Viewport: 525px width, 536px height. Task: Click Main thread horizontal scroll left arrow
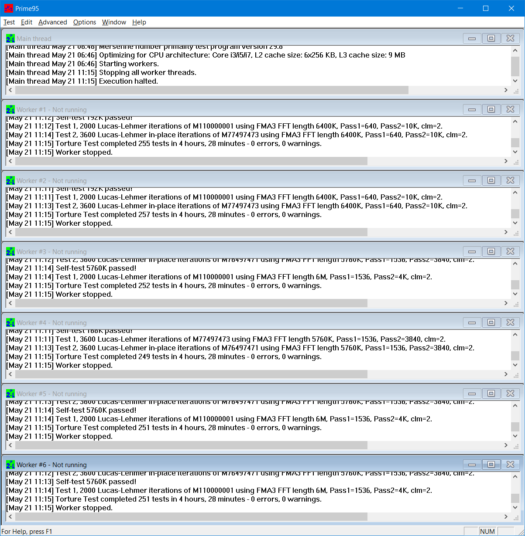(x=10, y=90)
